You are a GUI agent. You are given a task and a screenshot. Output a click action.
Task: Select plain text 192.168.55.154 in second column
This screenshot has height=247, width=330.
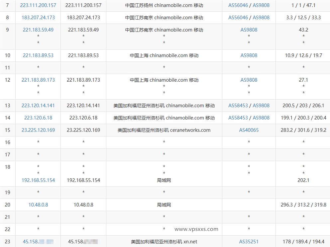click(x=83, y=180)
